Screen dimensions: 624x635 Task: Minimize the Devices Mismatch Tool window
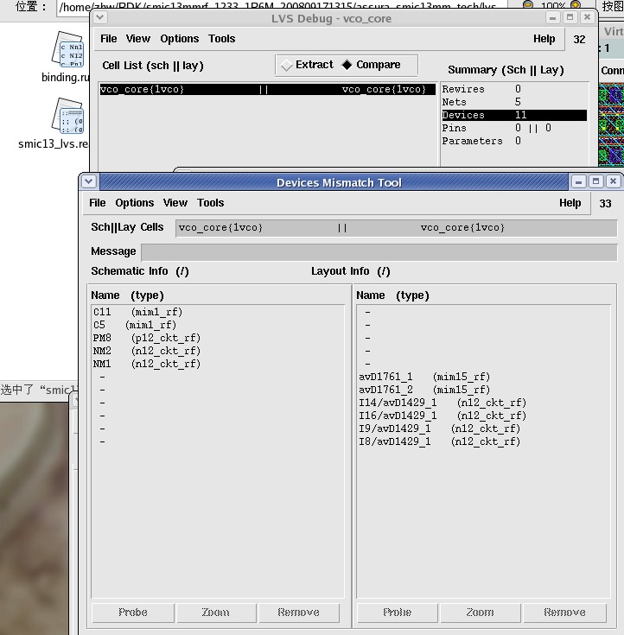[578, 181]
